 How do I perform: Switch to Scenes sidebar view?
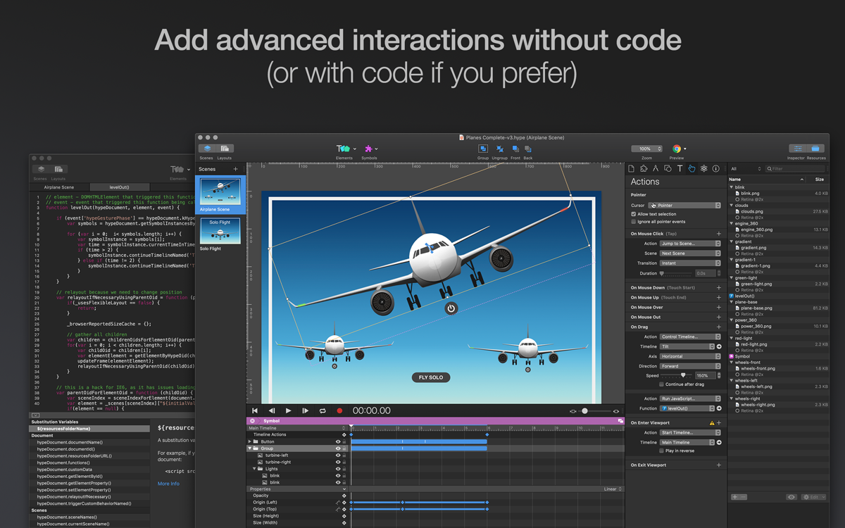(x=207, y=149)
